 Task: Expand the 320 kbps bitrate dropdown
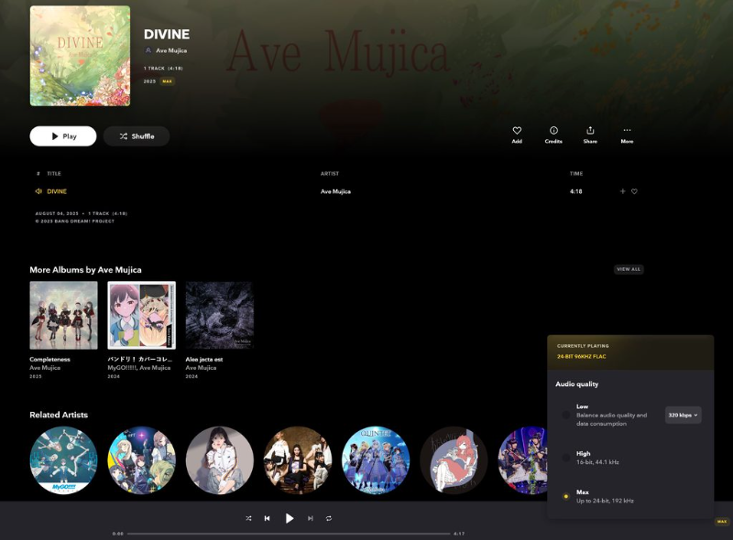coord(683,415)
